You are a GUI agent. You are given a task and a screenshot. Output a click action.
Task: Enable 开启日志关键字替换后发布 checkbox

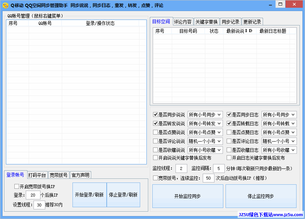point(229,158)
